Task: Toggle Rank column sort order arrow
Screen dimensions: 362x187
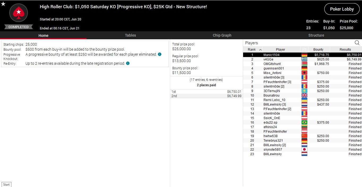Action: pos(260,50)
